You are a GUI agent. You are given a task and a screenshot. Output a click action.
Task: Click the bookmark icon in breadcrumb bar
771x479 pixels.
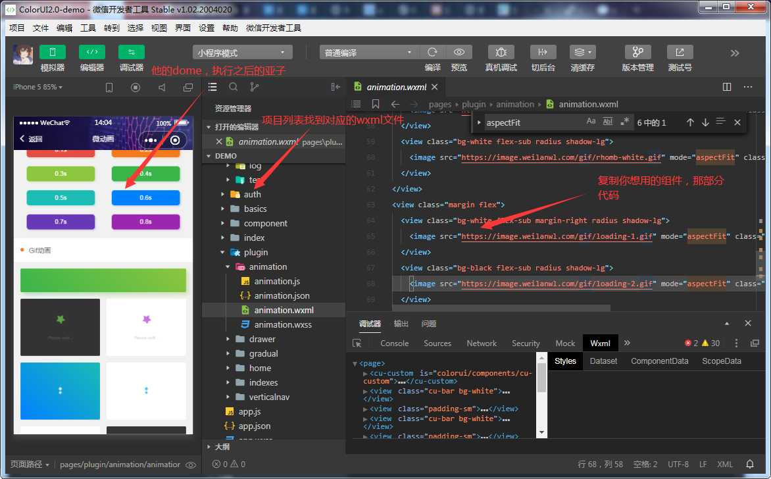click(x=376, y=104)
